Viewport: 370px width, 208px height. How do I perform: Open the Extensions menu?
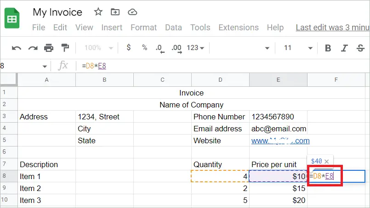point(239,28)
